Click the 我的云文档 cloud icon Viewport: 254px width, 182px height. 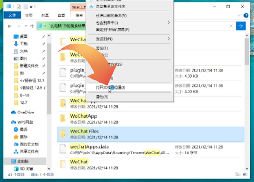click(x=16, y=144)
